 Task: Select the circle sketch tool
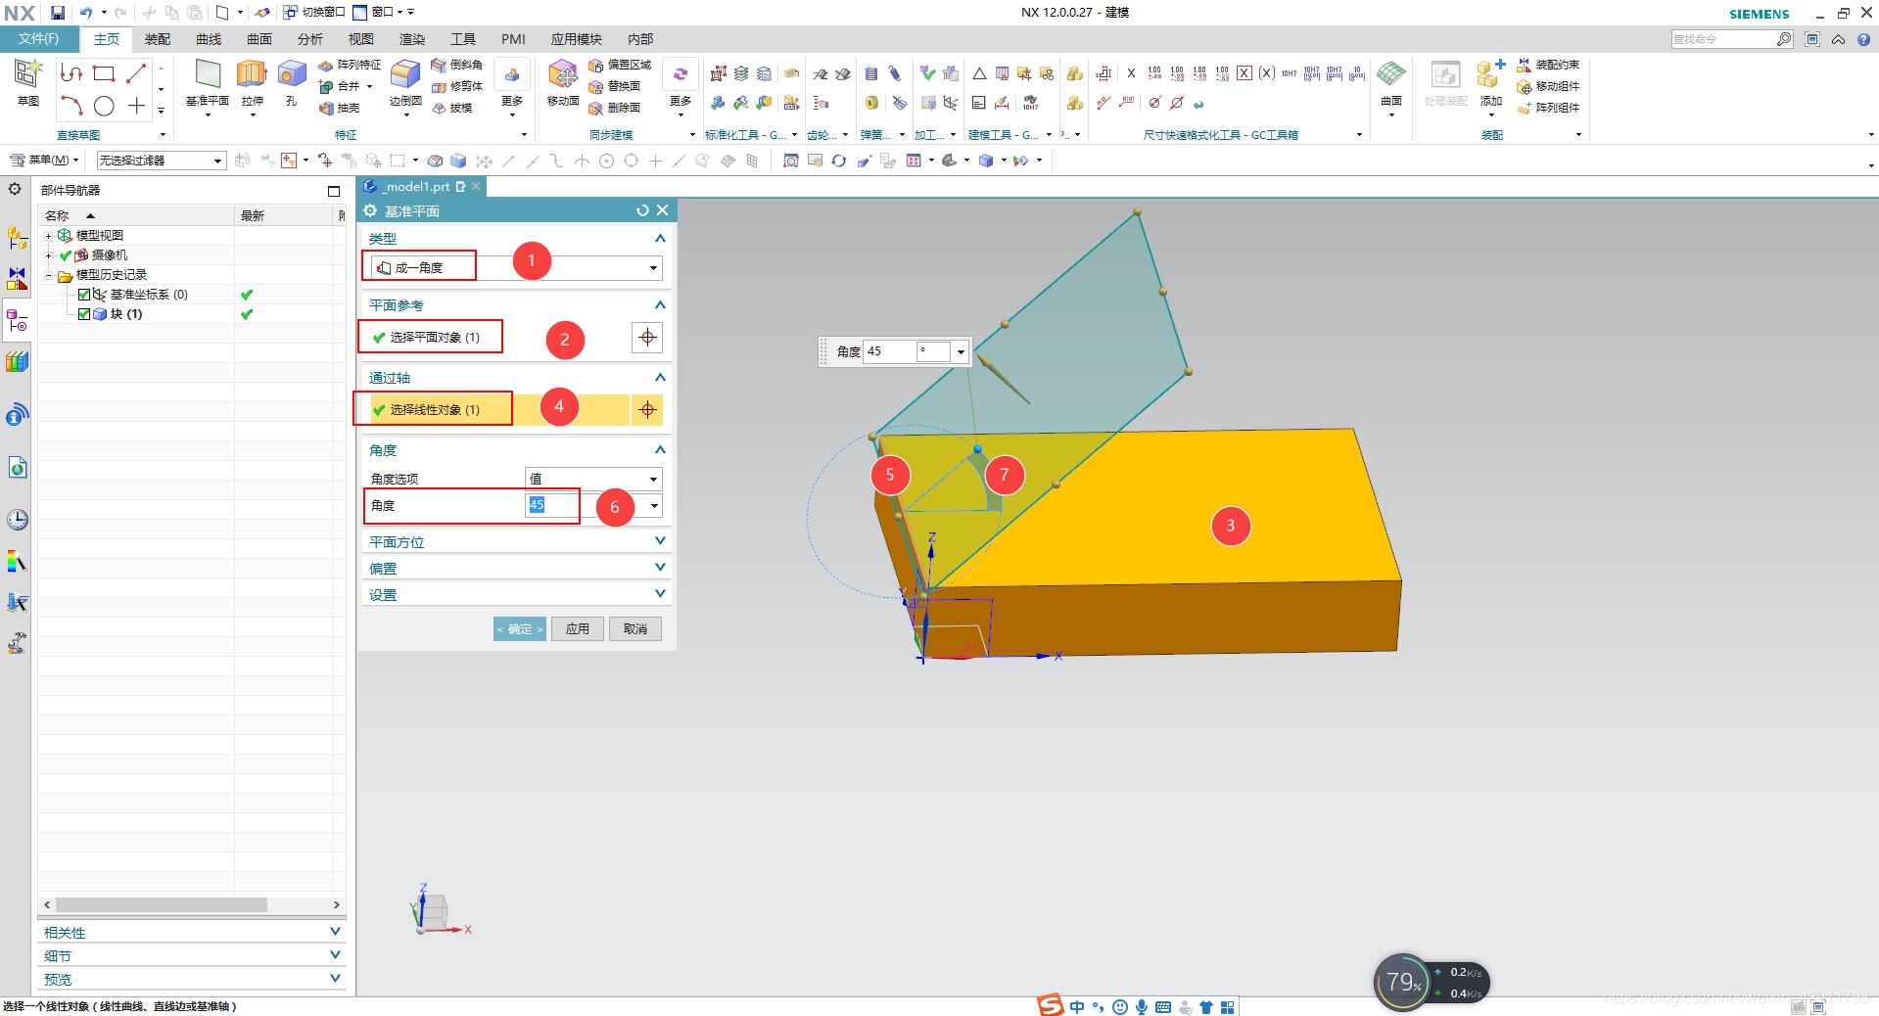pos(104,106)
